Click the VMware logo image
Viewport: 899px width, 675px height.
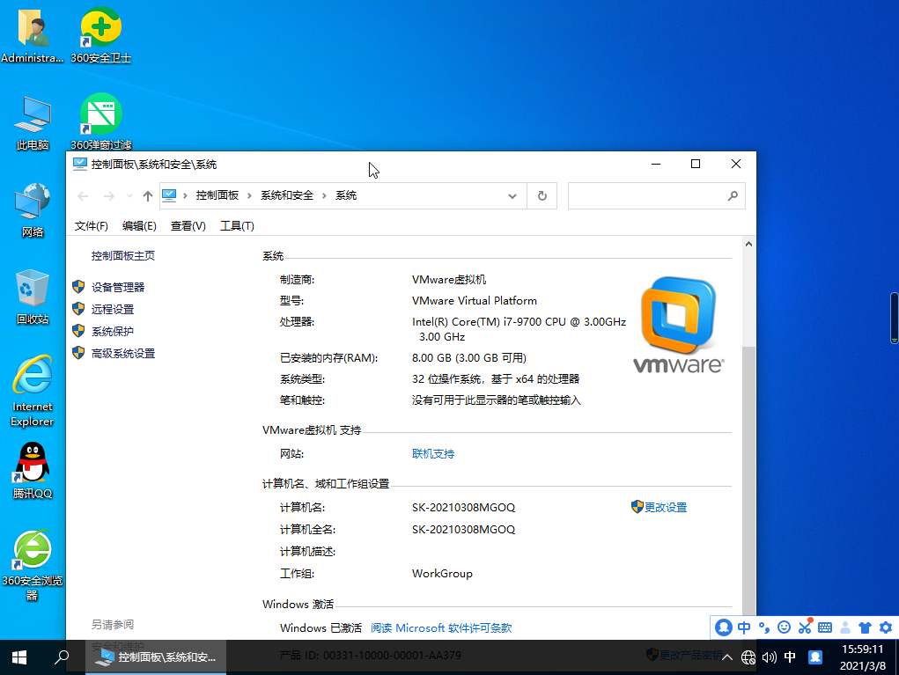pyautogui.click(x=679, y=325)
